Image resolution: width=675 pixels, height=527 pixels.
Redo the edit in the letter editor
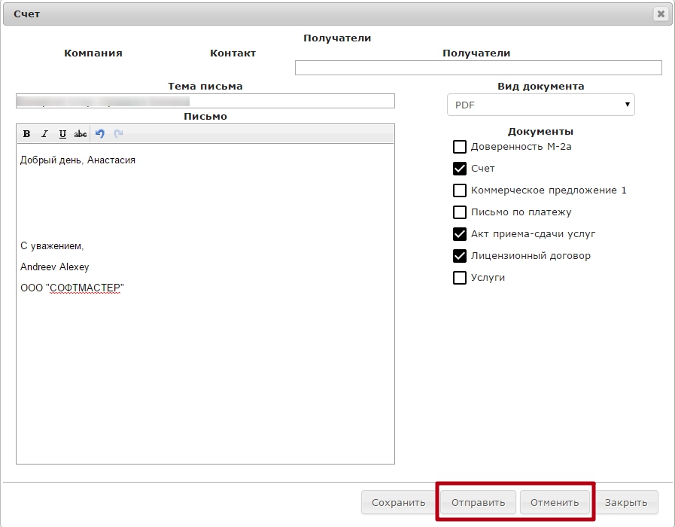(118, 134)
